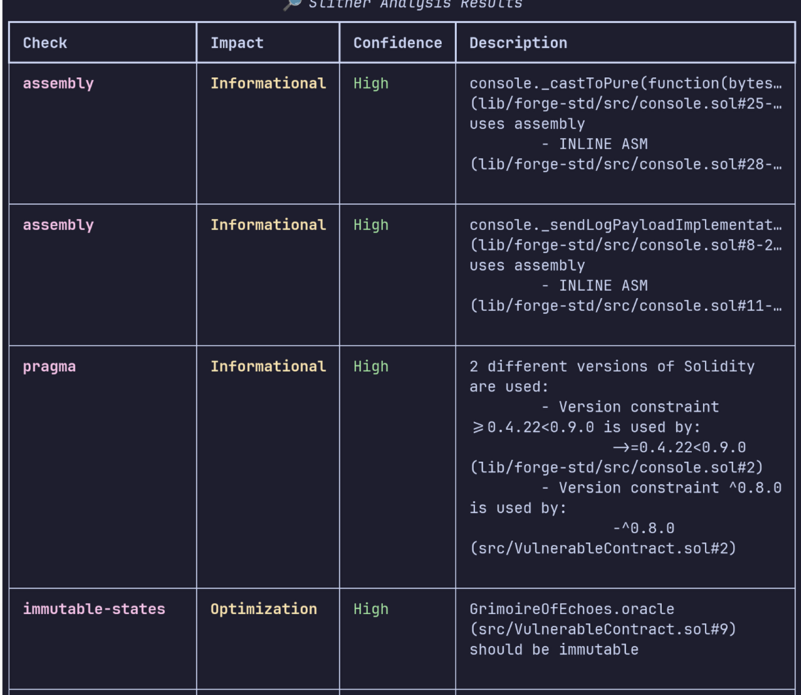
Task: Click the Optimization impact label
Action: click(x=264, y=609)
